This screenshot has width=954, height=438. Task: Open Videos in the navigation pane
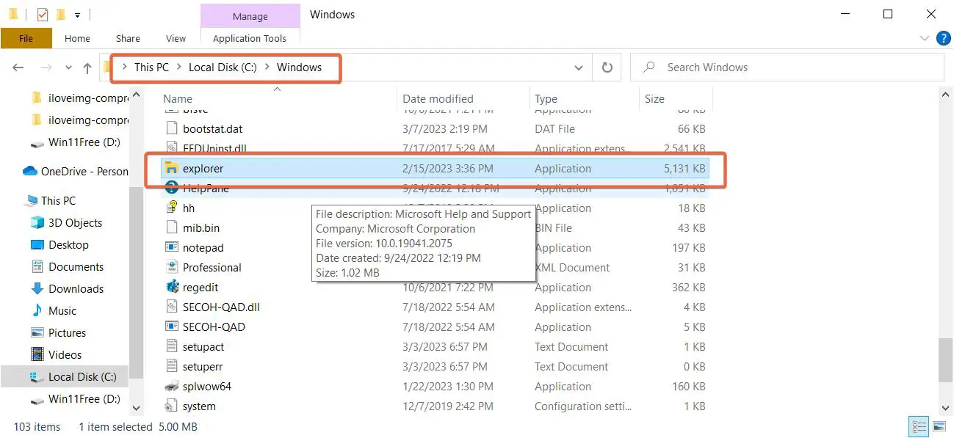tap(56, 354)
